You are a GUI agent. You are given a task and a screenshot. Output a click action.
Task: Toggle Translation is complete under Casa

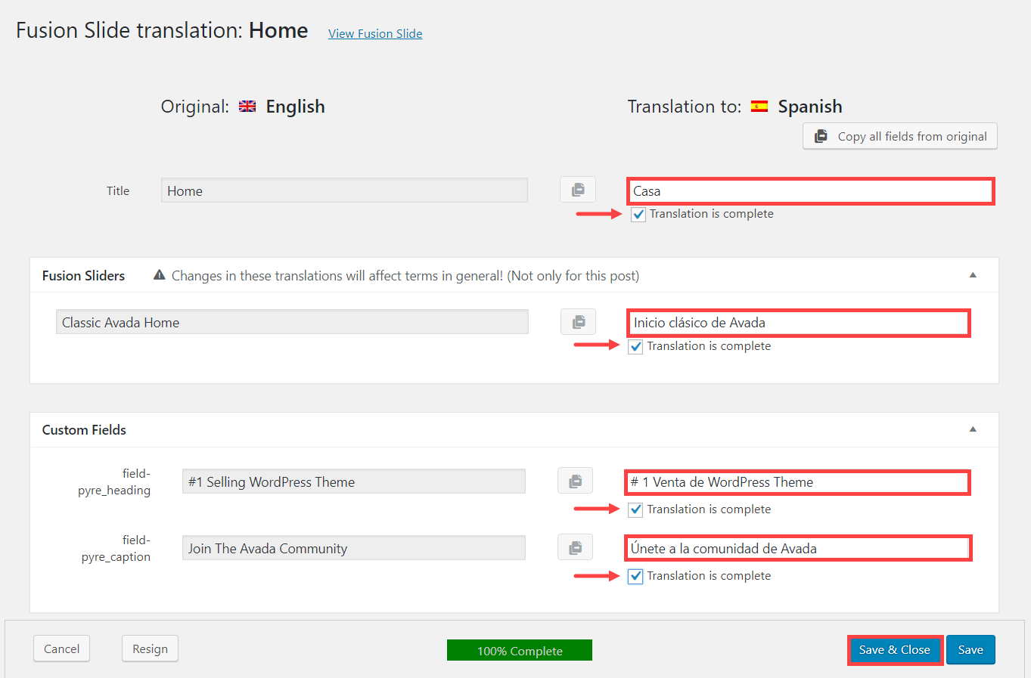(x=638, y=215)
